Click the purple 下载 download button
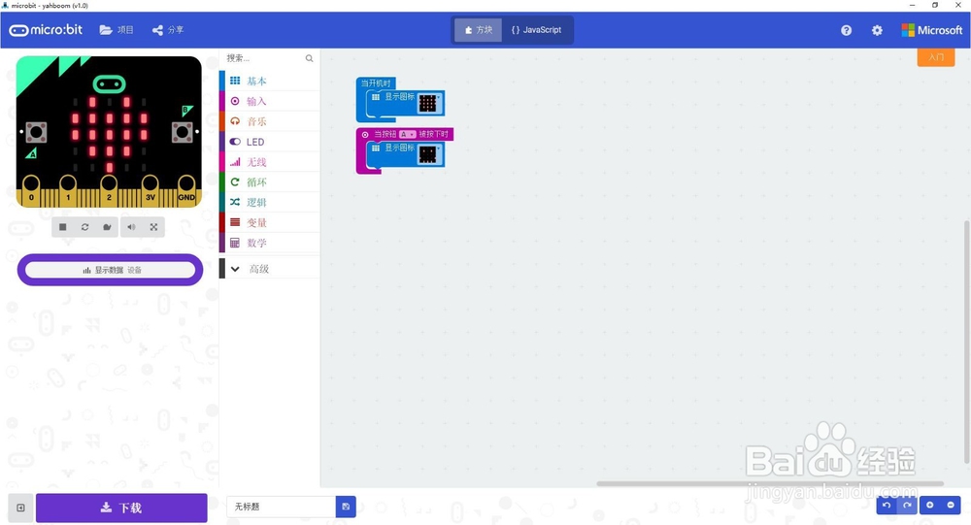Viewport: 971px width, 525px height. click(x=121, y=508)
